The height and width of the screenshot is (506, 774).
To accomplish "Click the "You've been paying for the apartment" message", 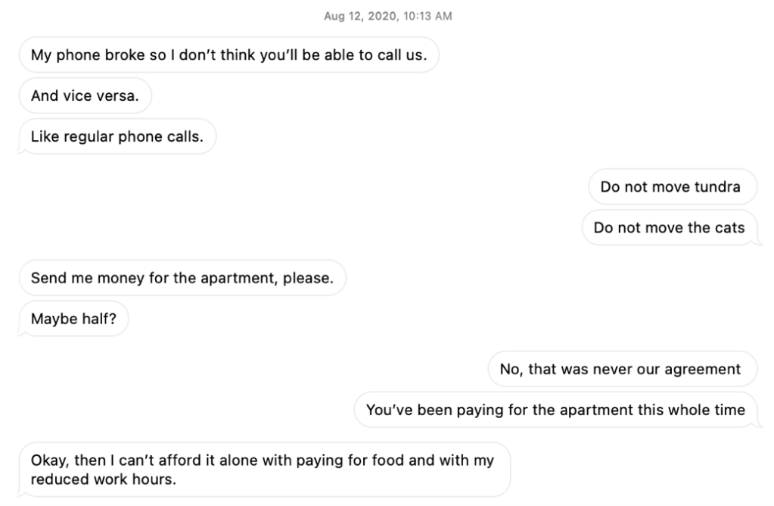I will [x=555, y=410].
